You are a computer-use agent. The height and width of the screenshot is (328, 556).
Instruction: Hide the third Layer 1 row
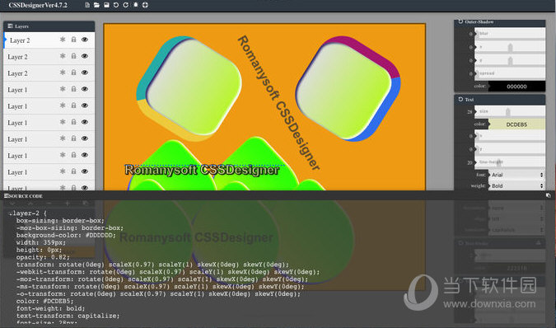[84, 122]
